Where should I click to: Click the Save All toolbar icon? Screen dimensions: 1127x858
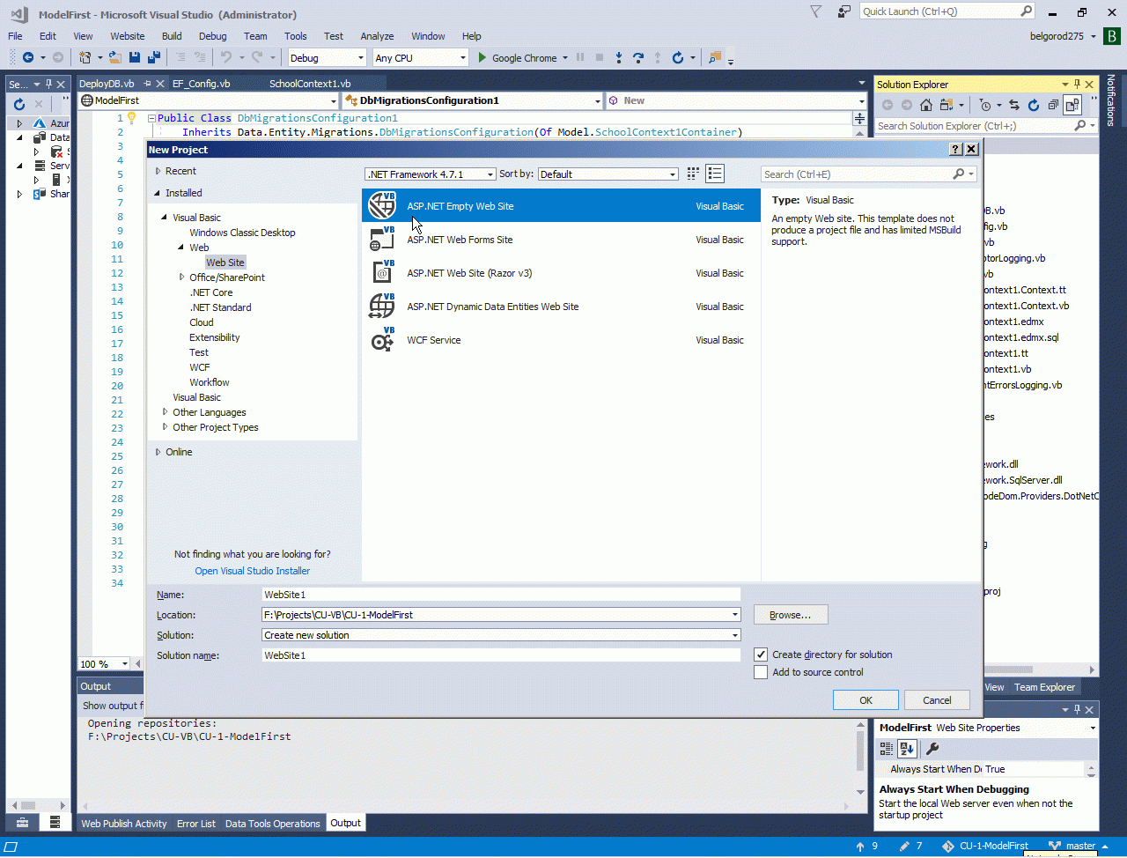coord(154,57)
